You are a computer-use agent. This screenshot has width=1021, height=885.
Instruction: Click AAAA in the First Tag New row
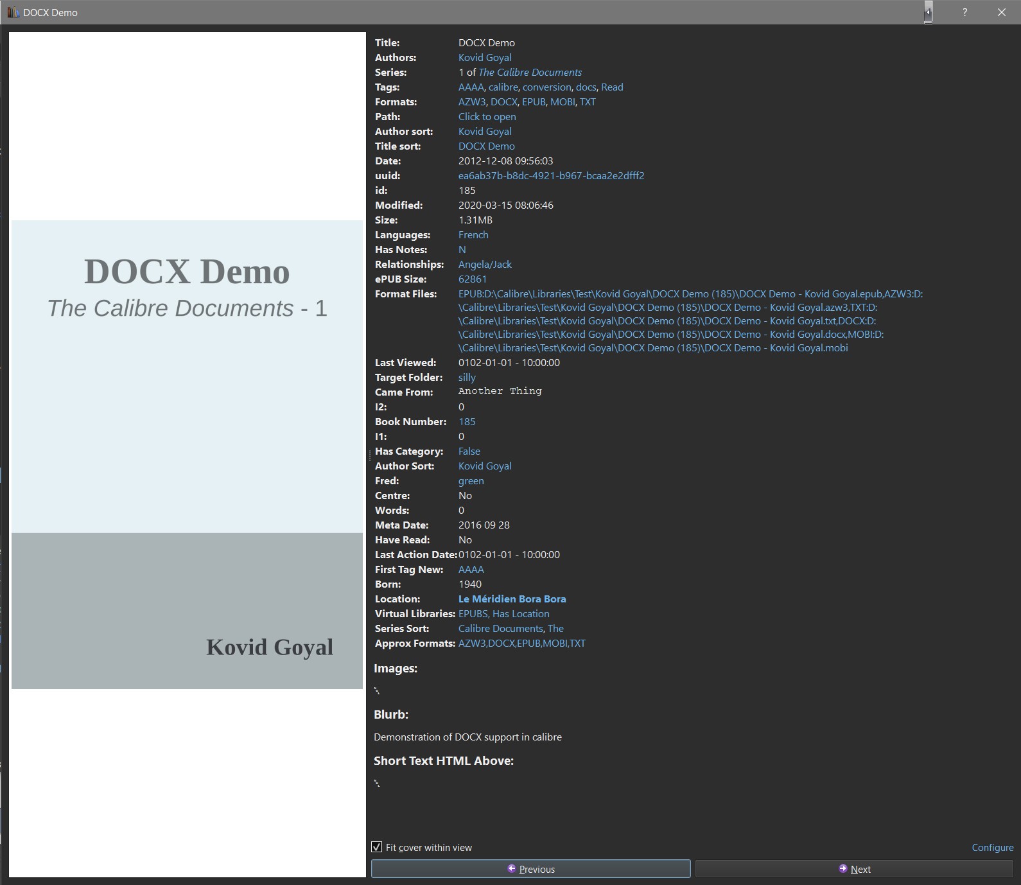(471, 570)
